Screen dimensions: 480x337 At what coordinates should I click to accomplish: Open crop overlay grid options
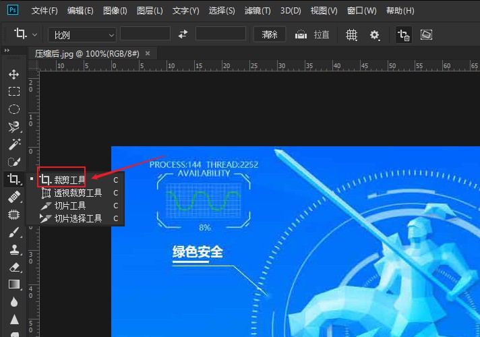point(351,34)
